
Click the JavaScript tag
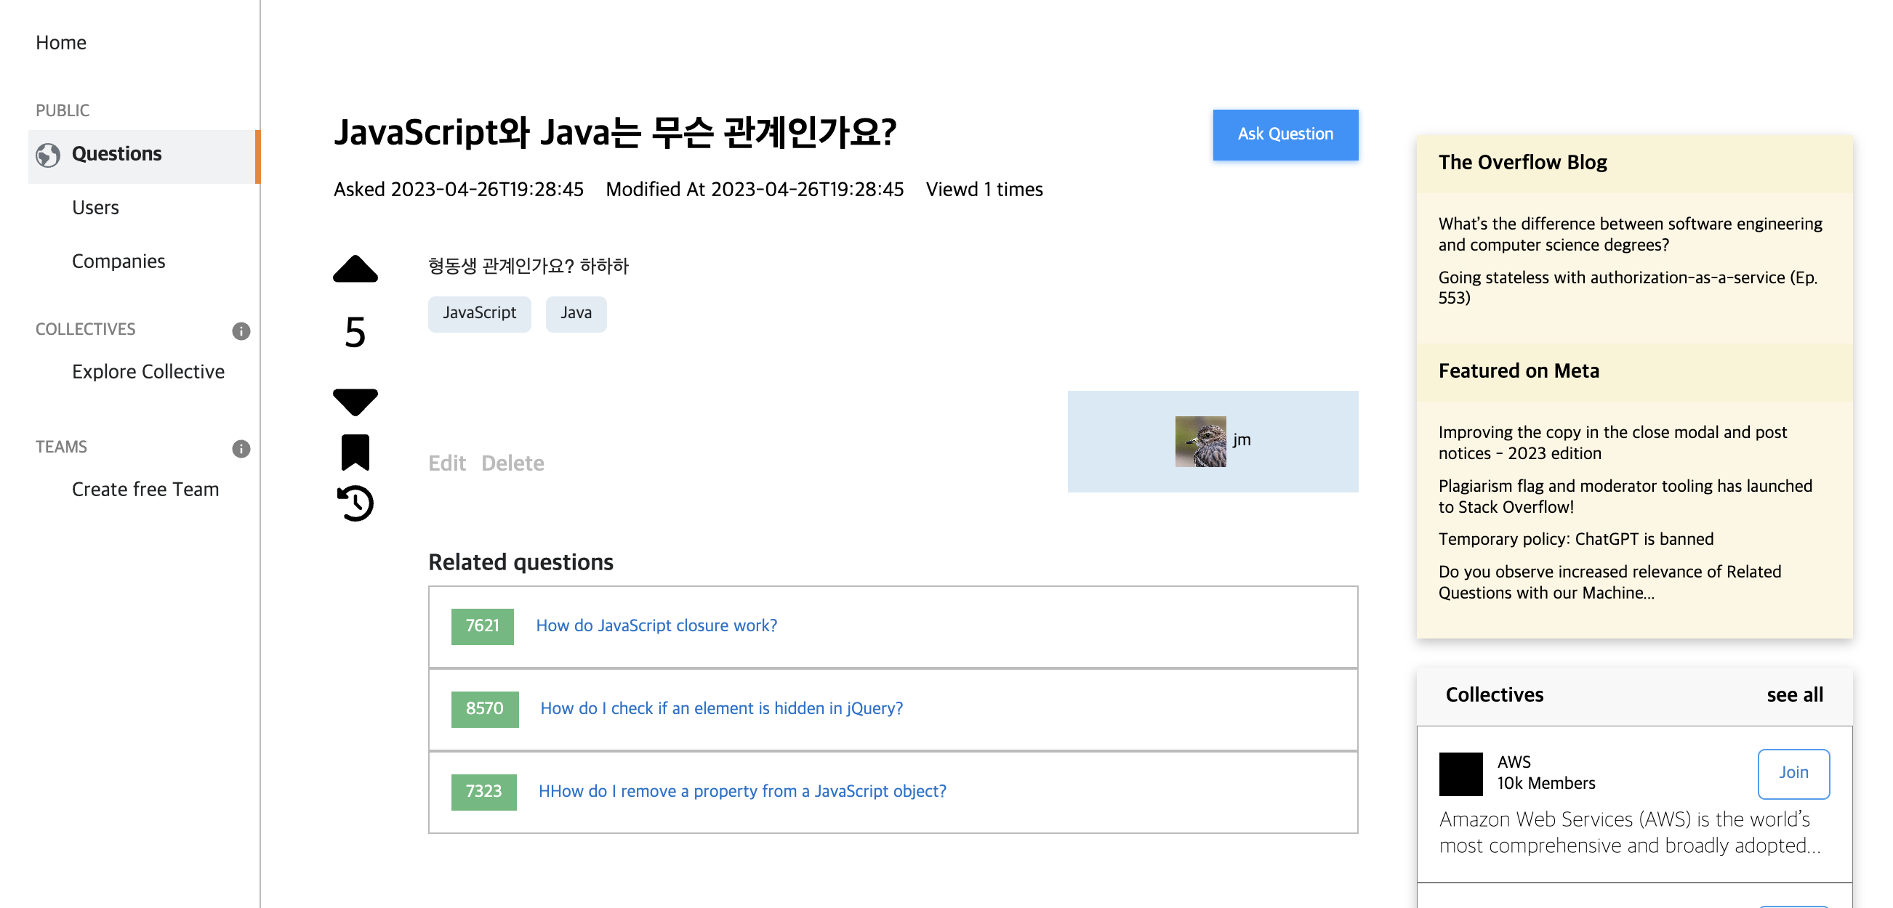click(x=479, y=313)
